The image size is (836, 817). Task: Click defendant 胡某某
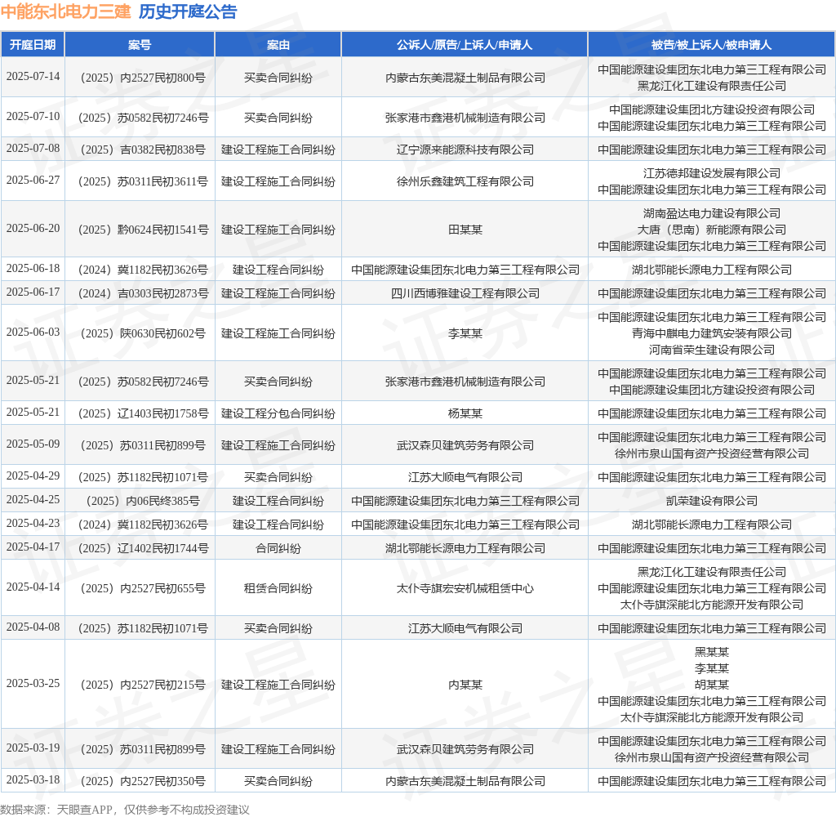[x=711, y=685]
